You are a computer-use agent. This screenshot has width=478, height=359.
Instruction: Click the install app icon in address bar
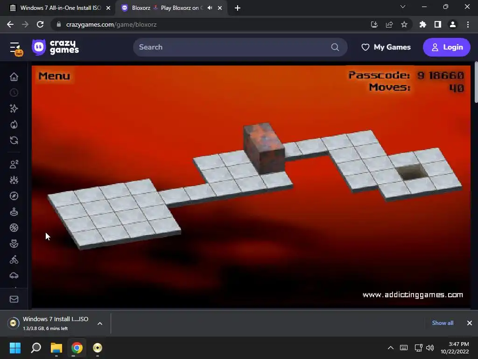click(374, 24)
